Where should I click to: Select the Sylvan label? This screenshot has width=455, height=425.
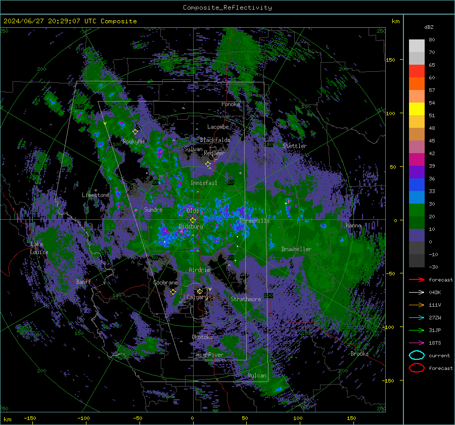click(x=193, y=149)
